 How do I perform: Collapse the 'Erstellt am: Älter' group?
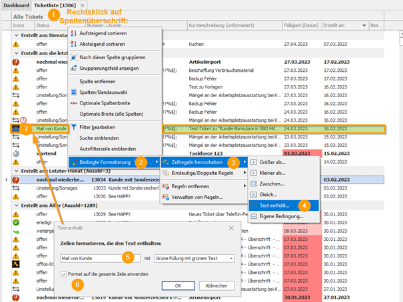coord(15,206)
